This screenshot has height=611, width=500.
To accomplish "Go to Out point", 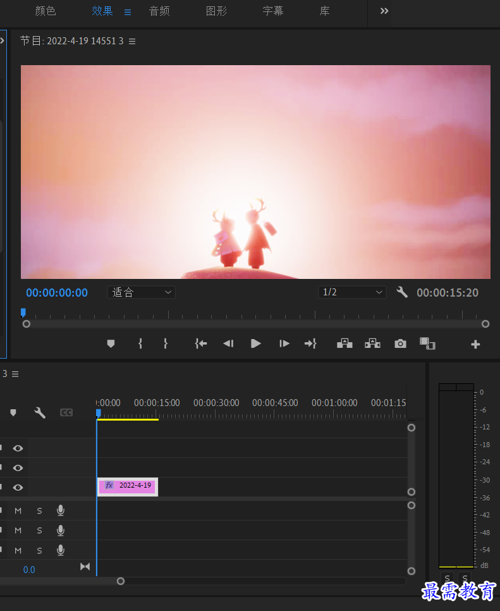I will (310, 343).
